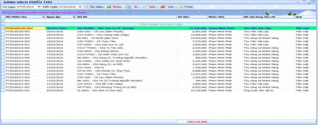Viewport: 318px width, 125px height.
Task: Sort by the Nhân viên column header
Action: tap(225, 17)
